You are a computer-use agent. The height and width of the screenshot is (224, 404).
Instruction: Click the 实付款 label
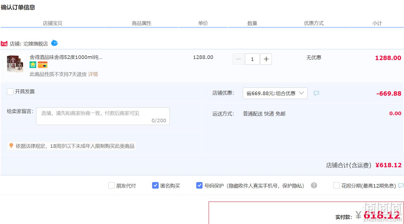(x=344, y=217)
